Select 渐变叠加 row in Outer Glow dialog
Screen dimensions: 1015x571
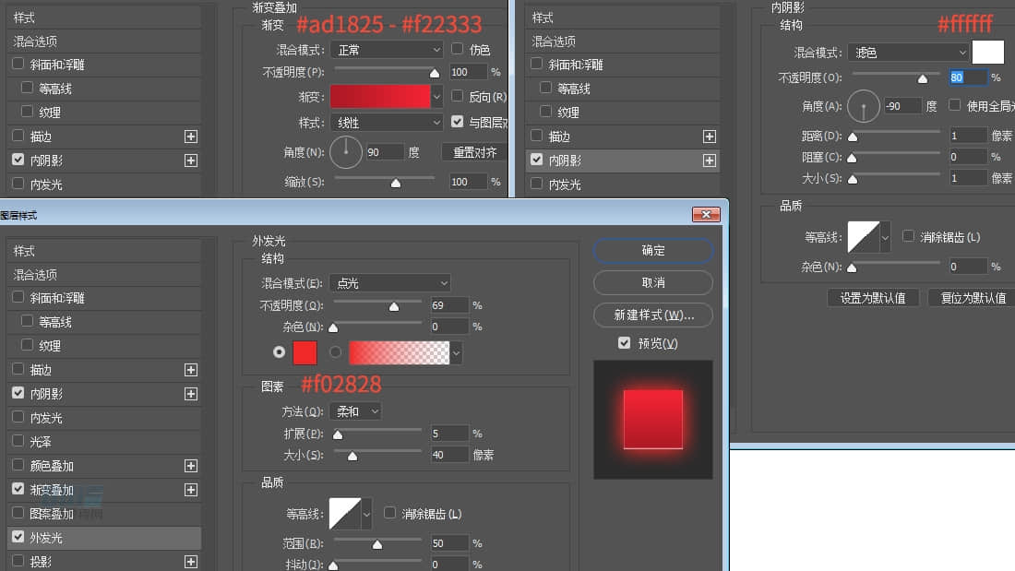pyautogui.click(x=103, y=490)
